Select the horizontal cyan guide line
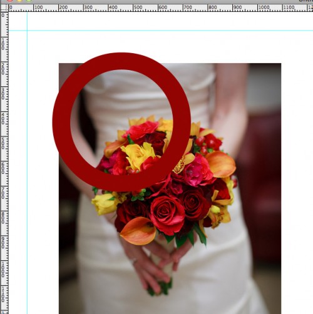The width and height of the screenshot is (313, 314). click(x=161, y=31)
